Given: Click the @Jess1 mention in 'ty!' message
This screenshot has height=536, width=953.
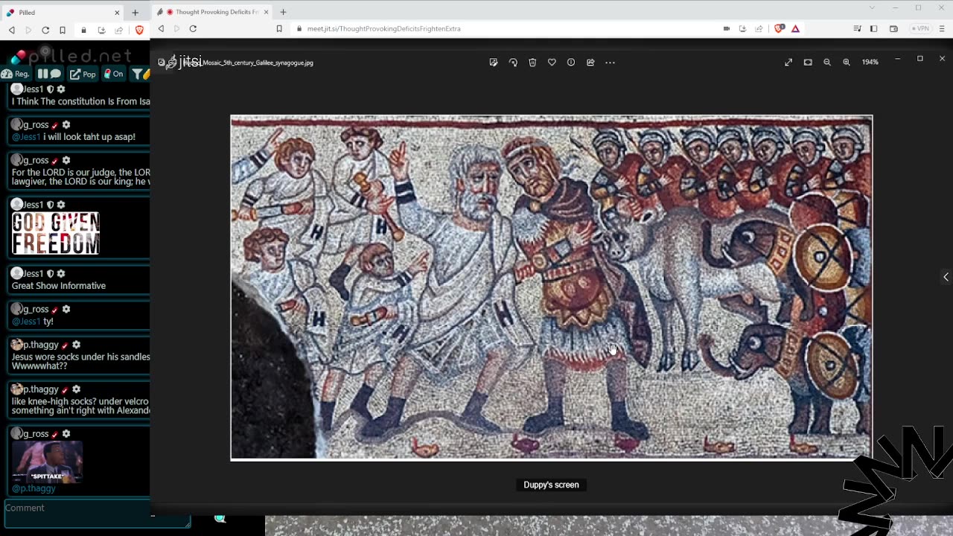Looking at the screenshot, I should coord(26,322).
